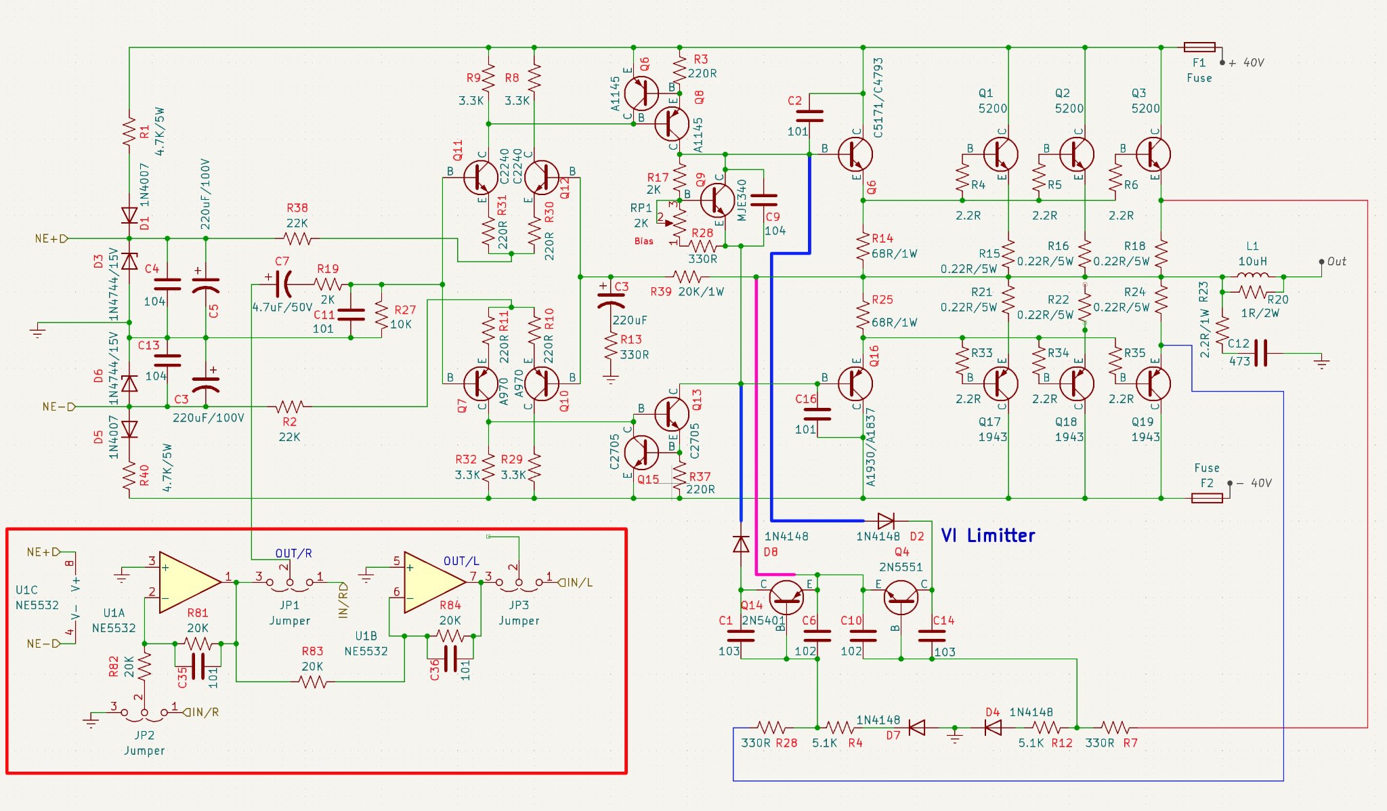Select the Q12 C2240 transistor symbol

542,178
